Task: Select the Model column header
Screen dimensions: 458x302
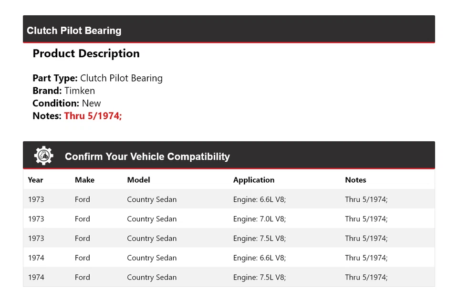Action: click(138, 180)
